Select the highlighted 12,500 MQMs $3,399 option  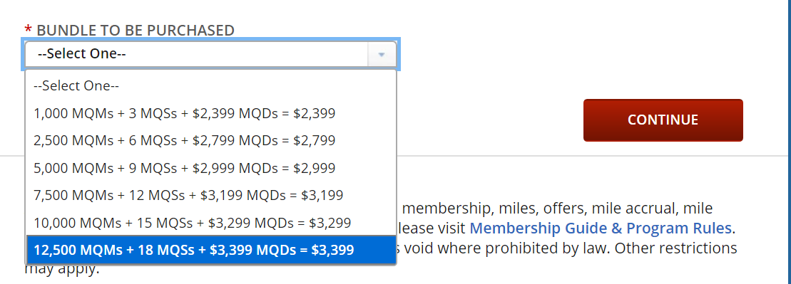coord(211,249)
